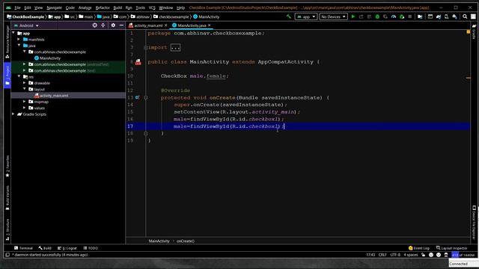Click the gutter icon on line 8
Screen dimensions: 479x269
coord(138,62)
